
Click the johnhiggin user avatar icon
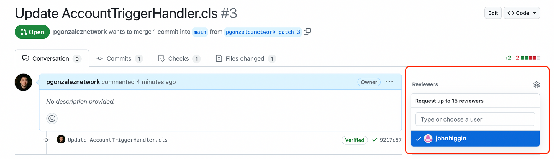pos(428,139)
